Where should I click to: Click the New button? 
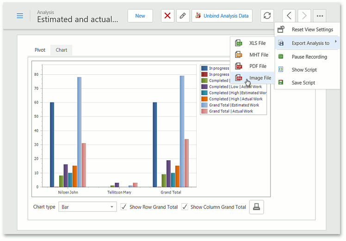[x=140, y=16]
